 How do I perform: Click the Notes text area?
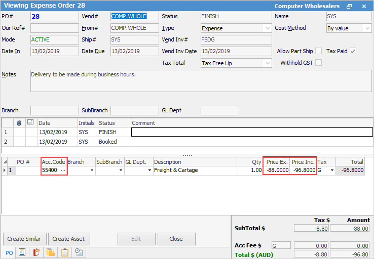pos(201,81)
